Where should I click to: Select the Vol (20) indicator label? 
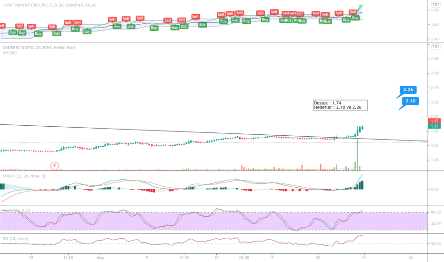10,53
